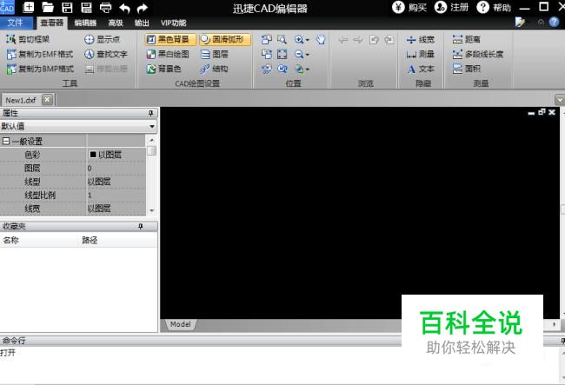The height and width of the screenshot is (385, 565).
Task: Click the 购买 purchase button
Action: (409, 7)
